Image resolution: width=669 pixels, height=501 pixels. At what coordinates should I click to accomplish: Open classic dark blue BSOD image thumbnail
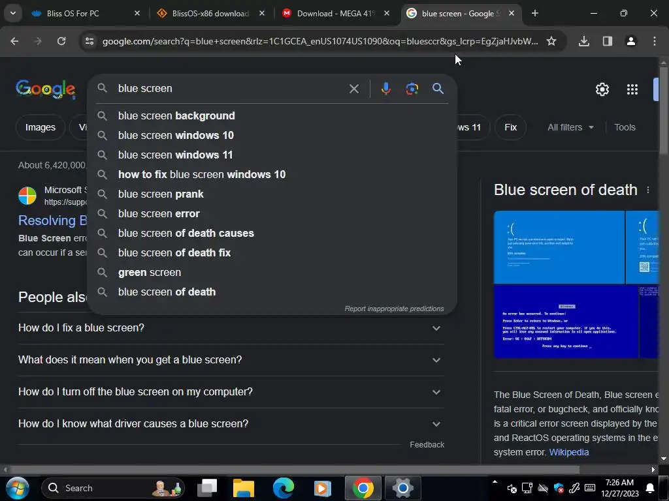[x=566, y=322]
